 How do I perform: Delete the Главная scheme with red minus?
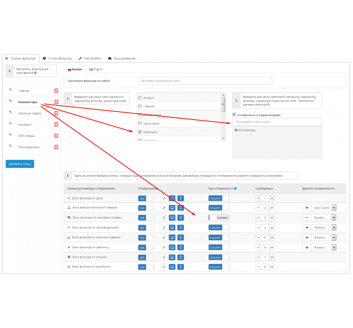click(x=56, y=90)
